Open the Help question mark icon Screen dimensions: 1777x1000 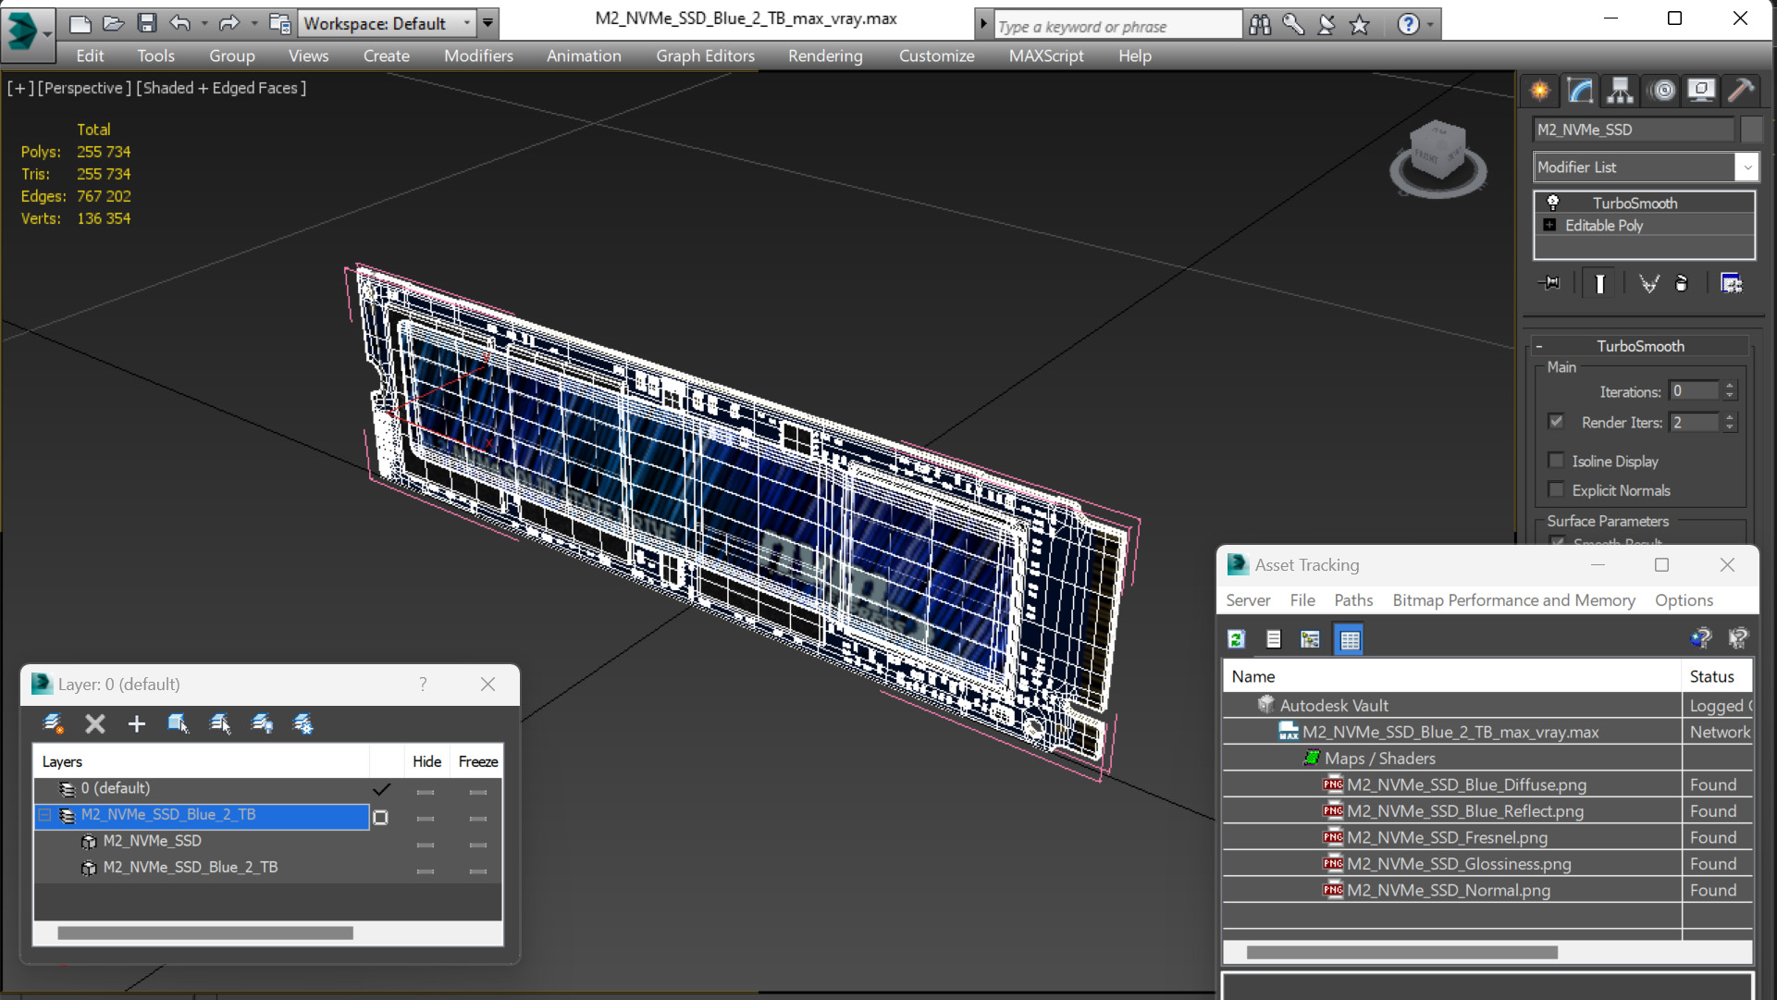[x=1408, y=25]
